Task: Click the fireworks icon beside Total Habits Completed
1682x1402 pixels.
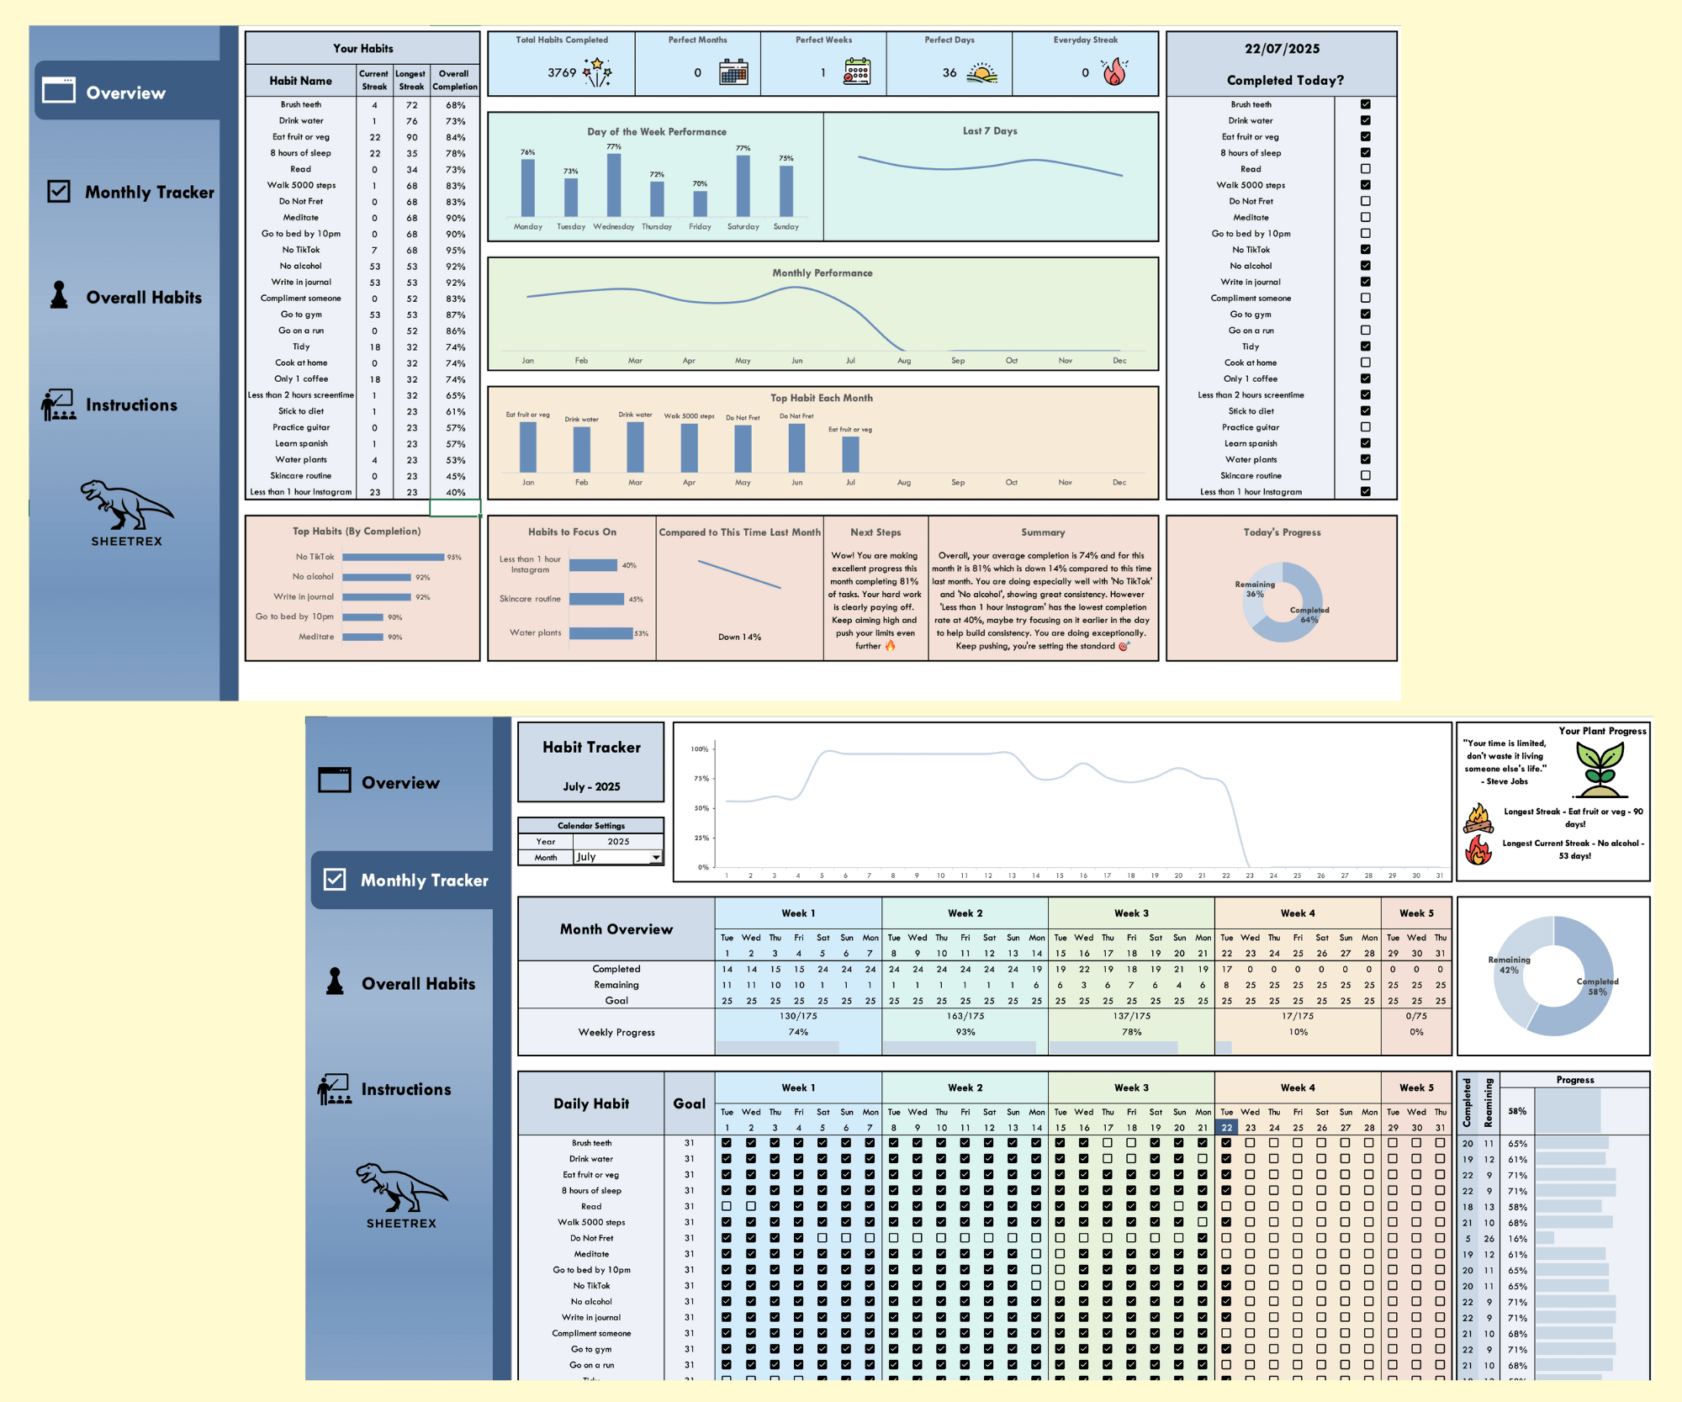Action: click(x=598, y=72)
